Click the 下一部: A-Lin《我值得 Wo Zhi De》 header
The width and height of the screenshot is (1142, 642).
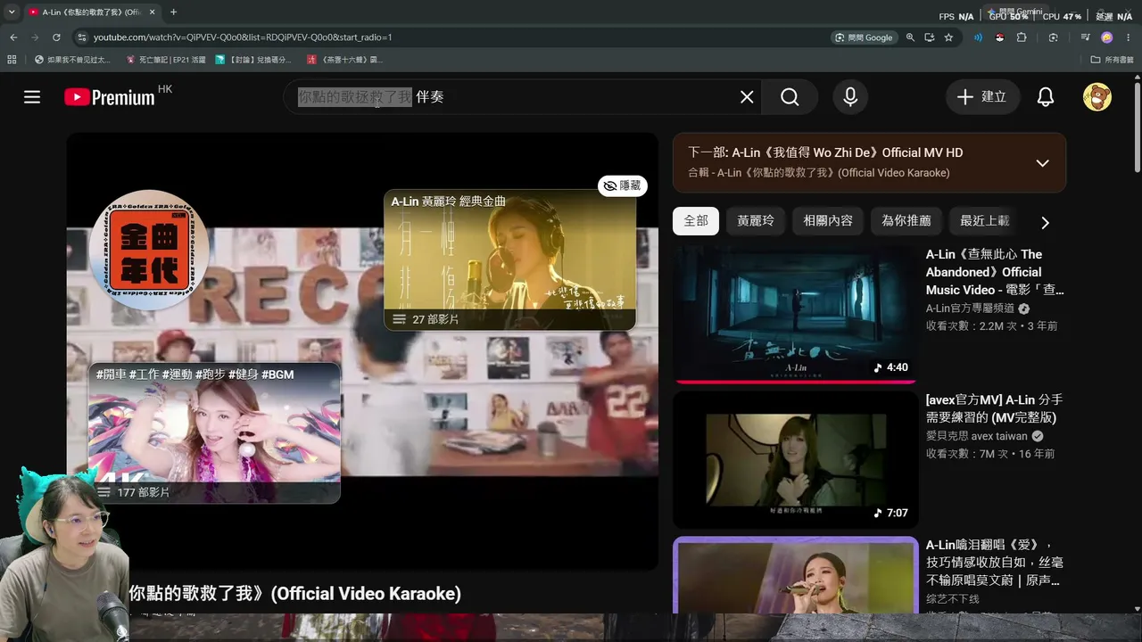[825, 152]
